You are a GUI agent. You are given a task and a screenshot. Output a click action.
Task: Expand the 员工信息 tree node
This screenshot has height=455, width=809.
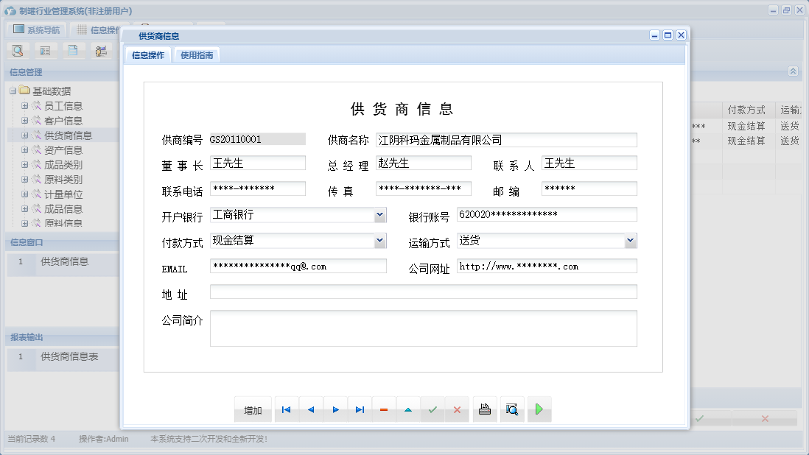pyautogui.click(x=24, y=105)
